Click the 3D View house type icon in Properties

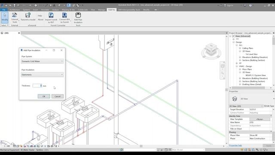(235, 99)
